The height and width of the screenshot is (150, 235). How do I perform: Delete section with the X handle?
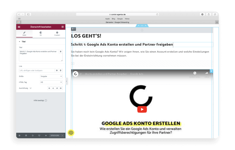coord(145,25)
